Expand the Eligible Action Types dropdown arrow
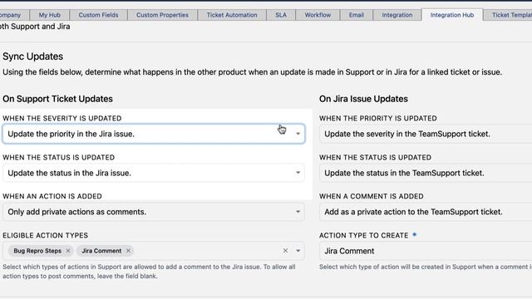This screenshot has height=299, width=532. pyautogui.click(x=298, y=251)
